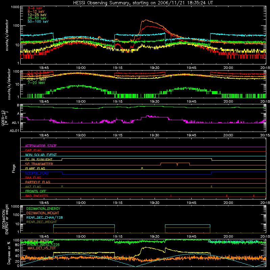The width and height of the screenshot is (270, 270).
Task: Select the SC_TRANSMITTER flag label
Action: point(39,164)
